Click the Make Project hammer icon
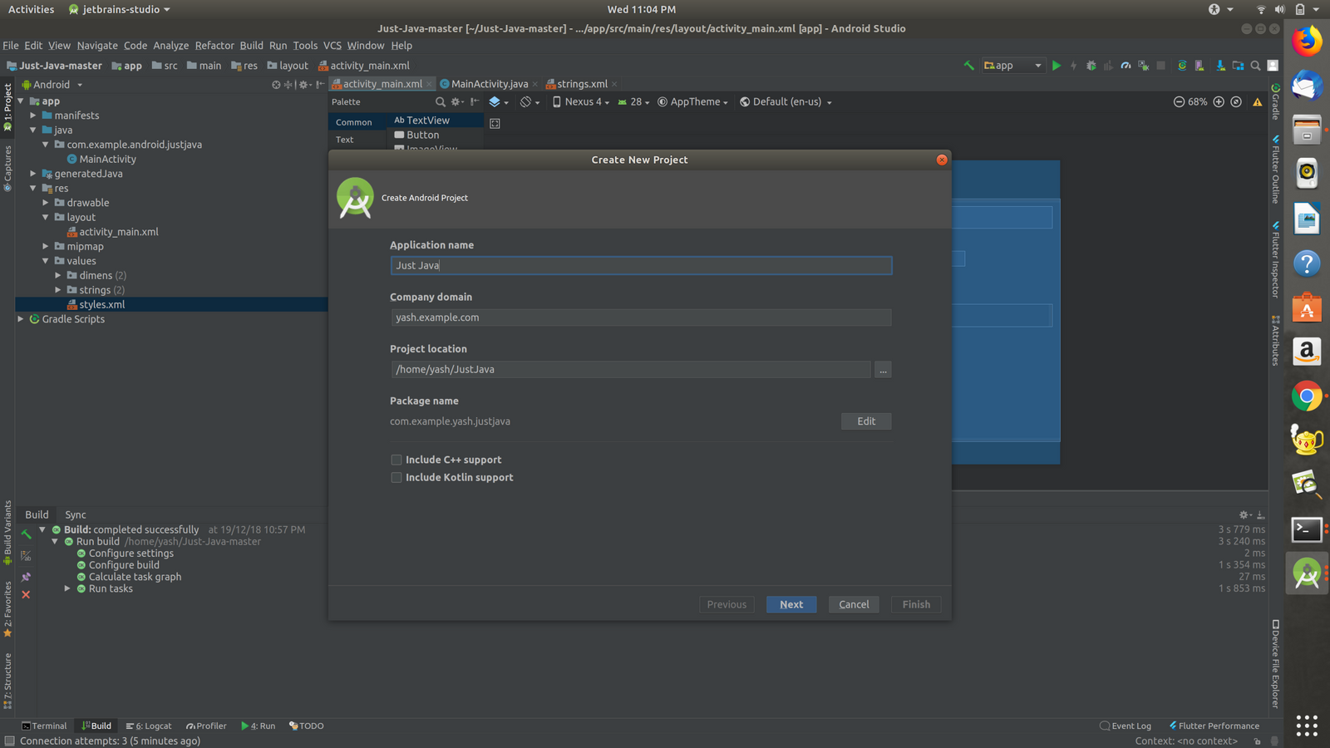 point(968,66)
